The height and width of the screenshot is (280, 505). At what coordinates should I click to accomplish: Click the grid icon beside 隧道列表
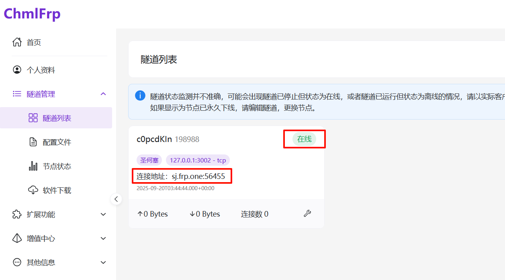(x=33, y=118)
